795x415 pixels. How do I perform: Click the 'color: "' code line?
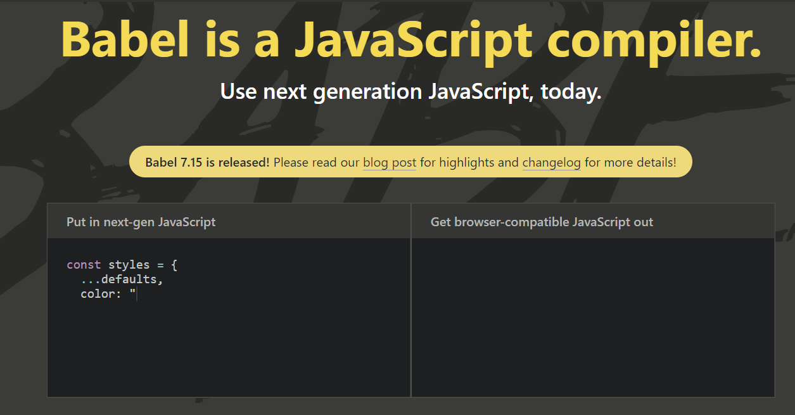pos(108,294)
